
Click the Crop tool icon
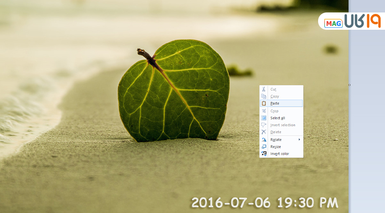pos(263,111)
